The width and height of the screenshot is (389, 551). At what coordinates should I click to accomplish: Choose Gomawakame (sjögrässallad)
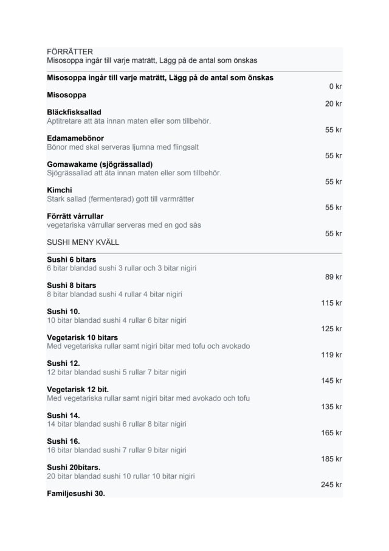[x=100, y=164]
